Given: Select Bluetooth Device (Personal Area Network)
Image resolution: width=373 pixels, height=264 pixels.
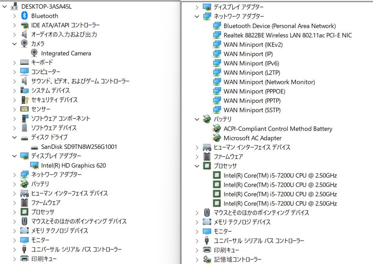Looking at the screenshot, I should point(279,26).
